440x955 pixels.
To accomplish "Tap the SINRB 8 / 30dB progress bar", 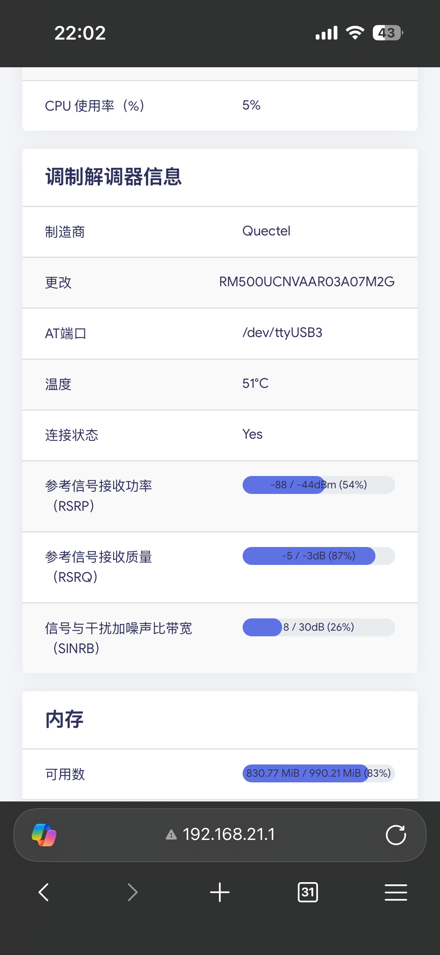I will coord(318,627).
